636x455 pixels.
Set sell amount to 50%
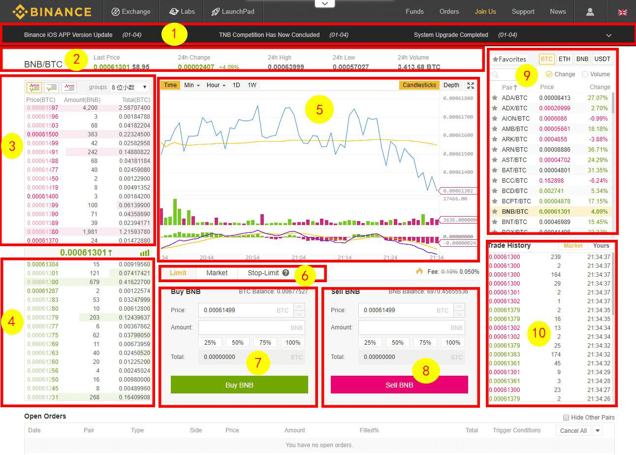click(398, 343)
